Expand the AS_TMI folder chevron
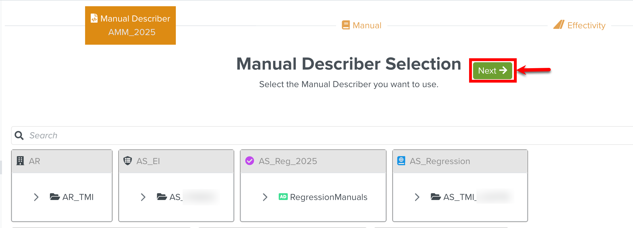 pos(417,197)
